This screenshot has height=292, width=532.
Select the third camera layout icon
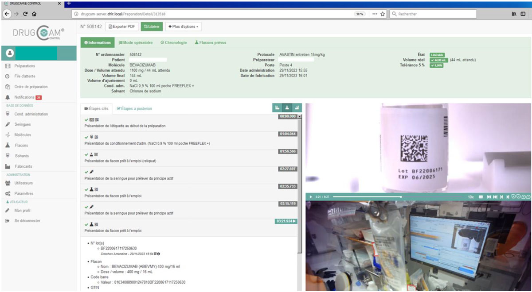(x=297, y=108)
